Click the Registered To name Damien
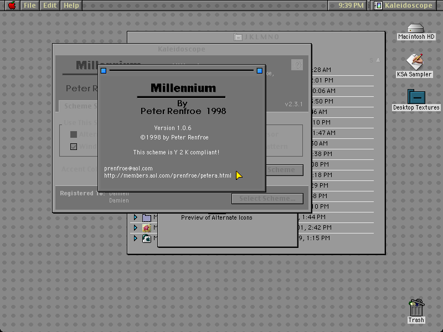This screenshot has width=443, height=332. [x=119, y=200]
